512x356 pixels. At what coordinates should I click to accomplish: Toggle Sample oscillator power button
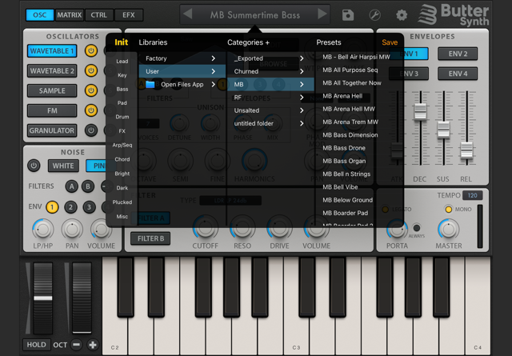click(x=91, y=90)
